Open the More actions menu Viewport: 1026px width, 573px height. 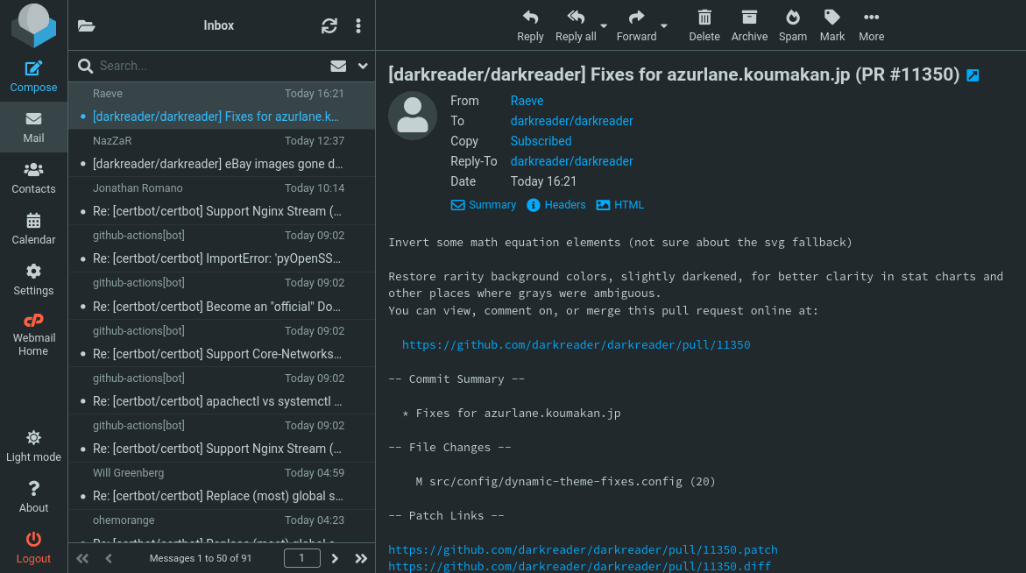pyautogui.click(x=870, y=25)
